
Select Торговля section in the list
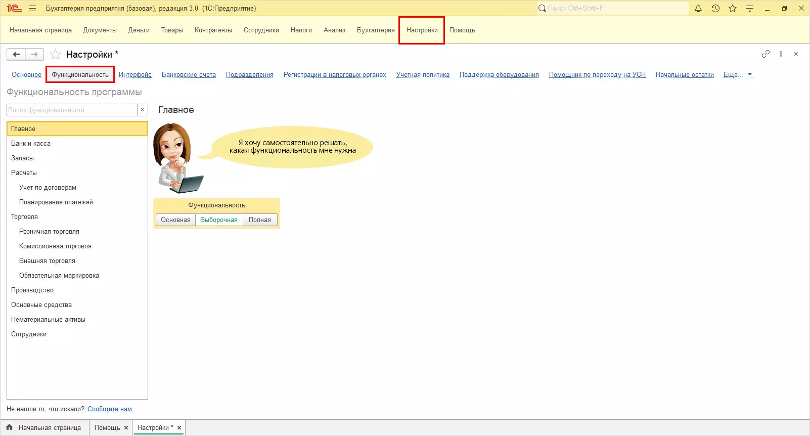(77, 217)
